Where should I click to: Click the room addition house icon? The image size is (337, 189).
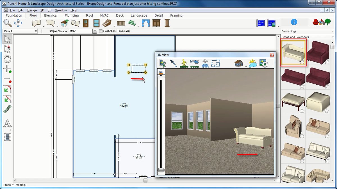pyautogui.click(x=65, y=23)
